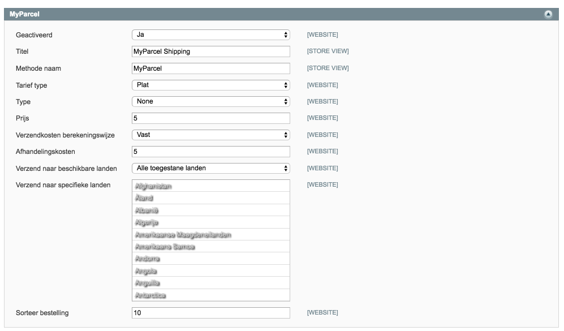Click the Titel input field
Viewport: 564px width, 331px height.
(211, 51)
